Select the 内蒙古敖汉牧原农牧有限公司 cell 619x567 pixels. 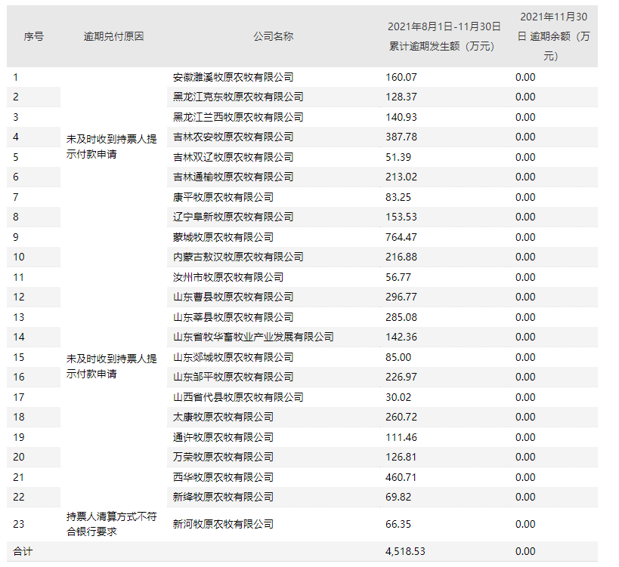click(x=238, y=257)
